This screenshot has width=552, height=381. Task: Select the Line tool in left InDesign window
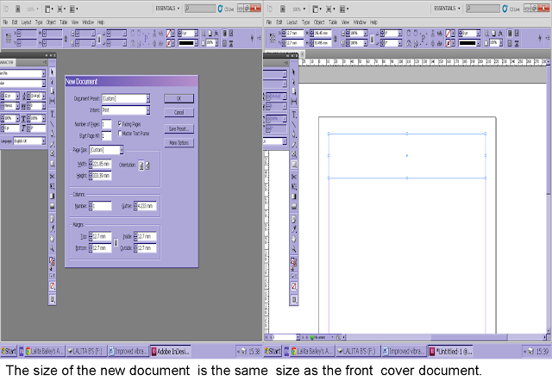coord(52,124)
